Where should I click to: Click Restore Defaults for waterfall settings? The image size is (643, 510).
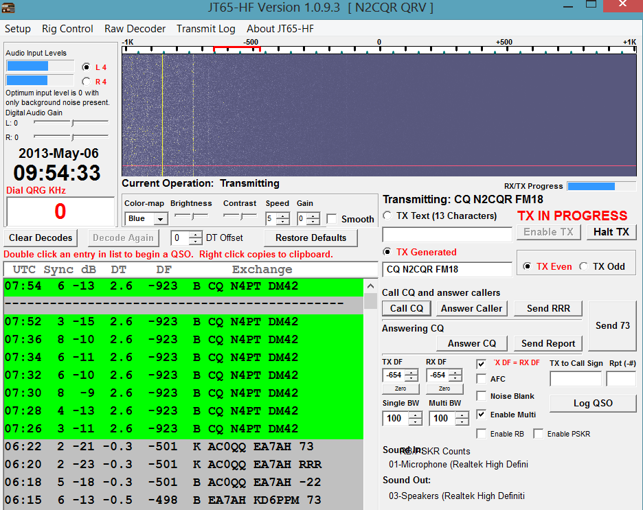311,237
